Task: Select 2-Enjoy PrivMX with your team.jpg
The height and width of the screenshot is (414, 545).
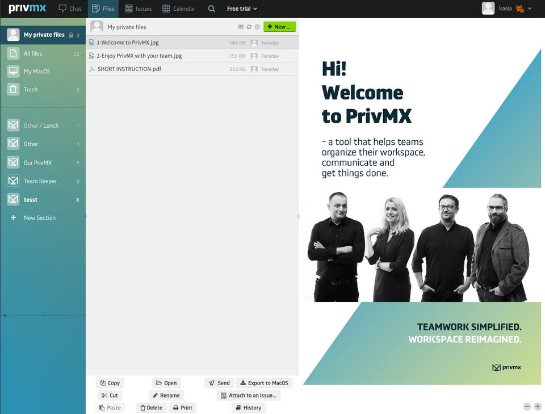Action: point(192,56)
